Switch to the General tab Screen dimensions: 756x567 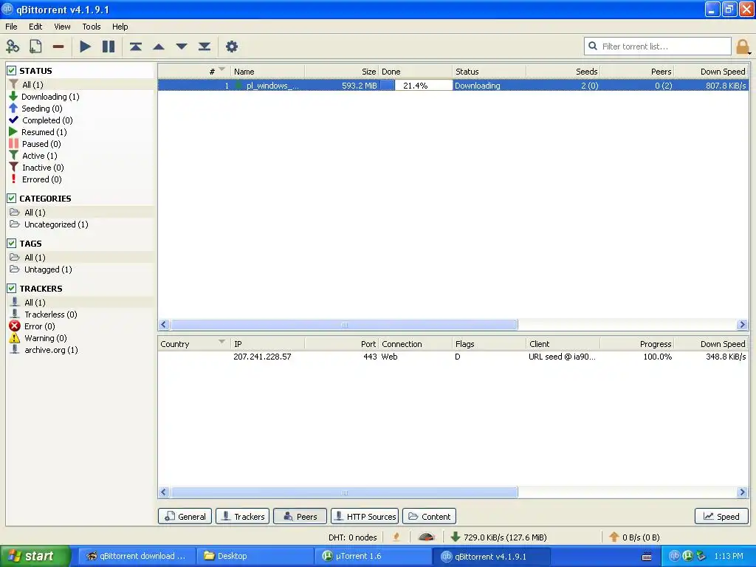185,516
